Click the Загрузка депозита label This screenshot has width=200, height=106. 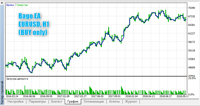(17, 79)
